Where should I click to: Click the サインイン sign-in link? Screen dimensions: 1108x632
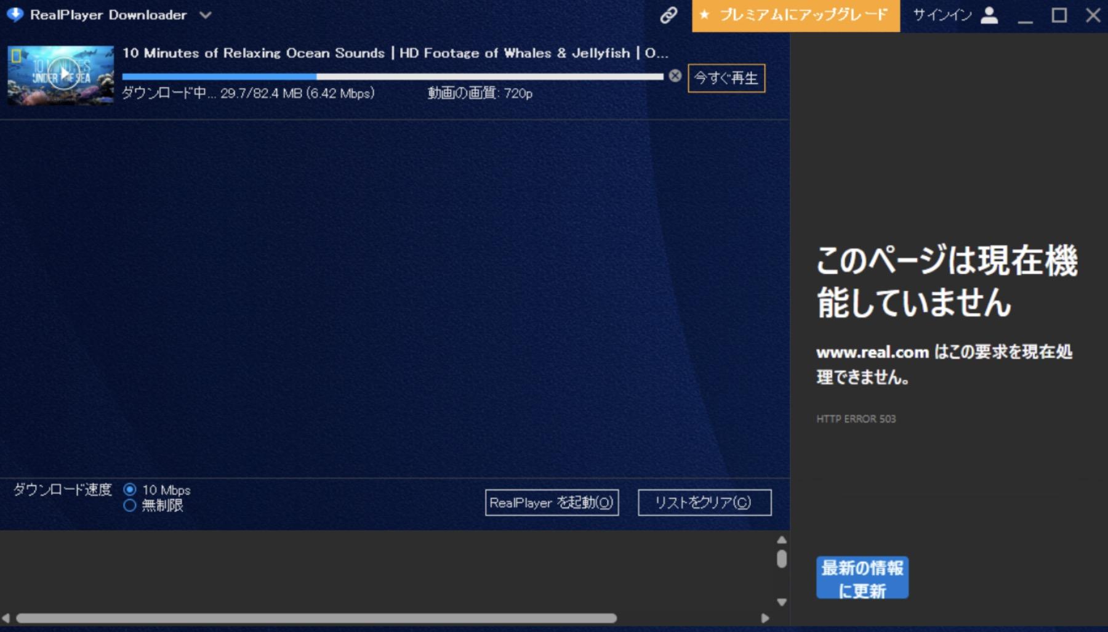[942, 15]
